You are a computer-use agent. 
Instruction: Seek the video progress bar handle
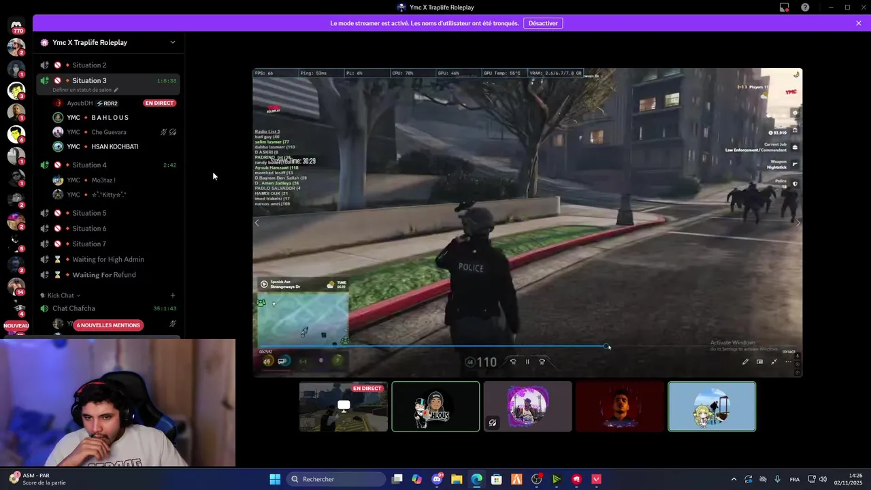(x=607, y=346)
